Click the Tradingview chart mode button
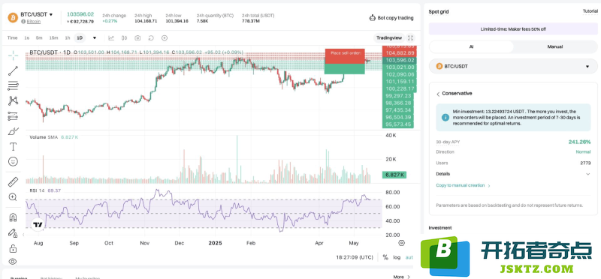The height and width of the screenshot is (279, 601). point(389,38)
